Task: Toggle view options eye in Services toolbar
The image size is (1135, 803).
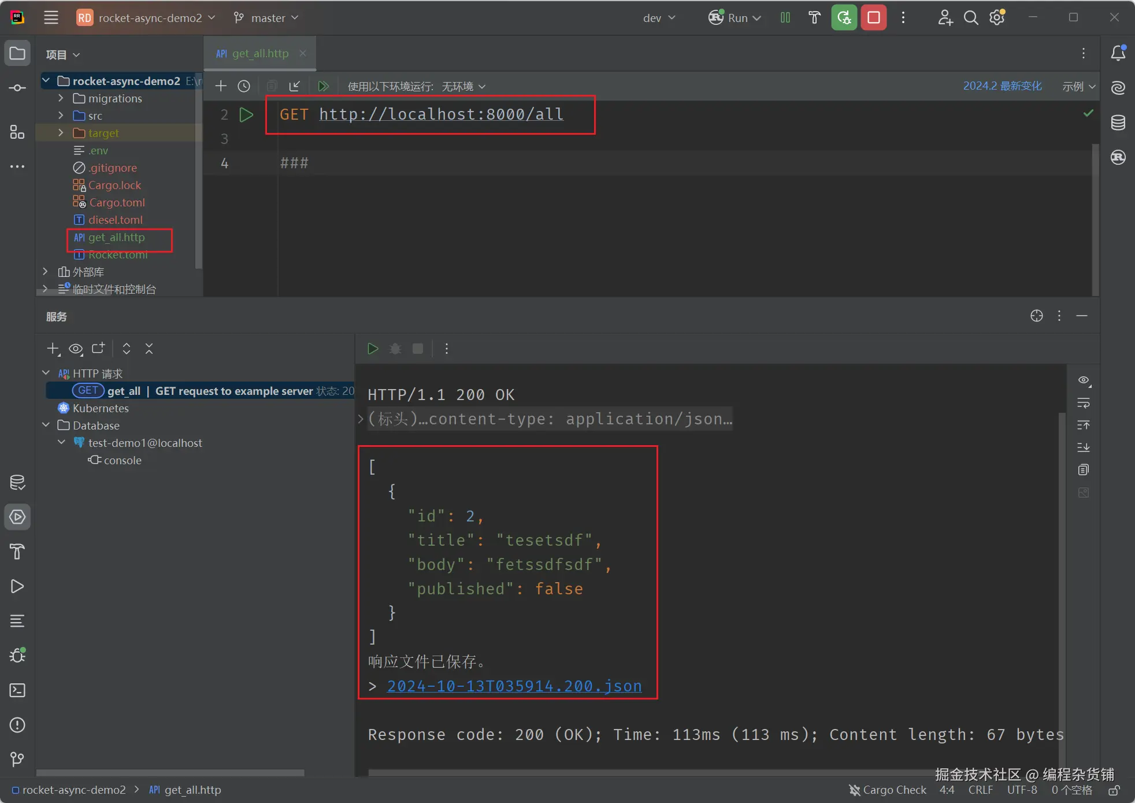Action: 75,349
